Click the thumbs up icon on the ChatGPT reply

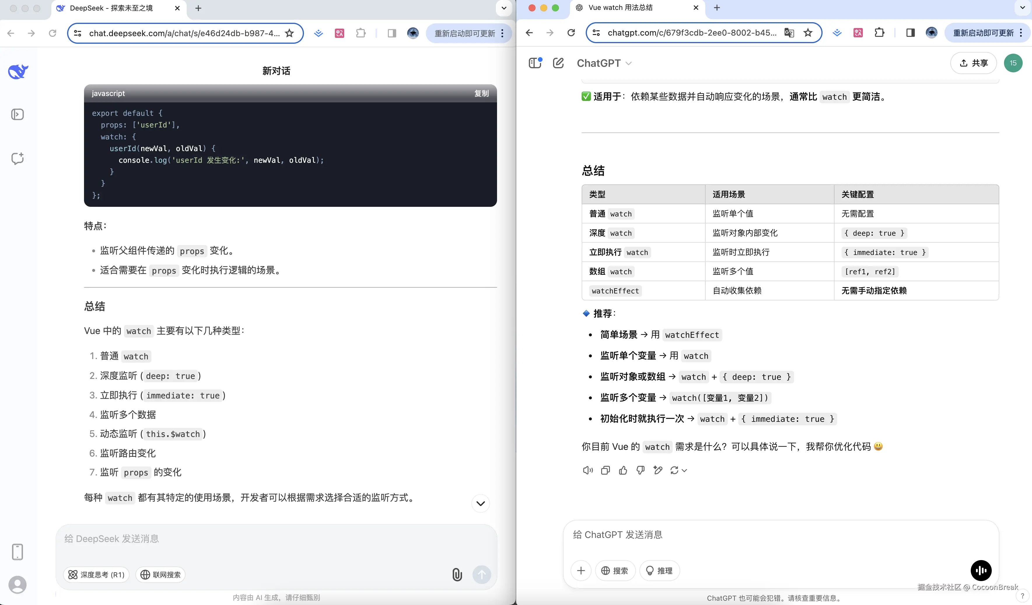coord(623,470)
